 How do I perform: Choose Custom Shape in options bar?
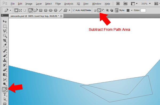click(66, 10)
